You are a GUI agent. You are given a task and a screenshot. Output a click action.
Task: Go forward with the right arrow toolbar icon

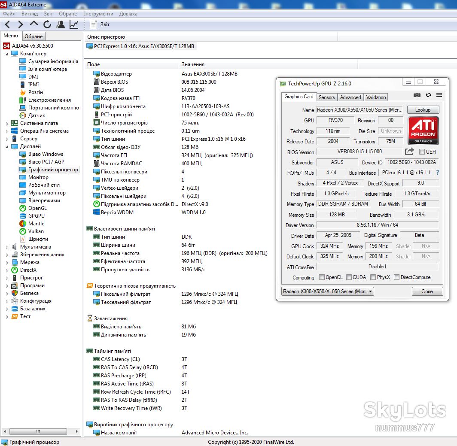click(21, 24)
